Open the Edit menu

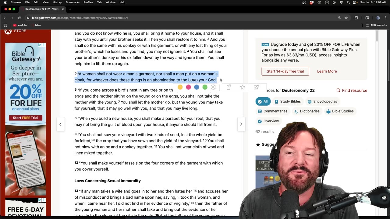point(36,2)
